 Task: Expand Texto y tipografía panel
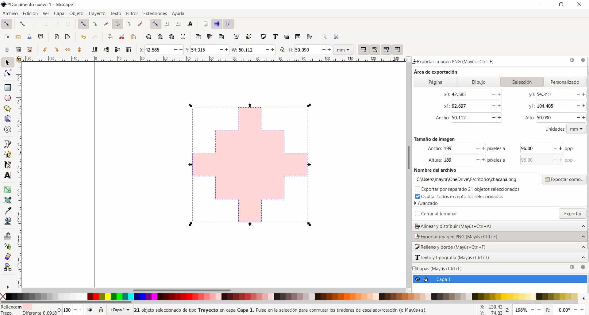click(500, 257)
